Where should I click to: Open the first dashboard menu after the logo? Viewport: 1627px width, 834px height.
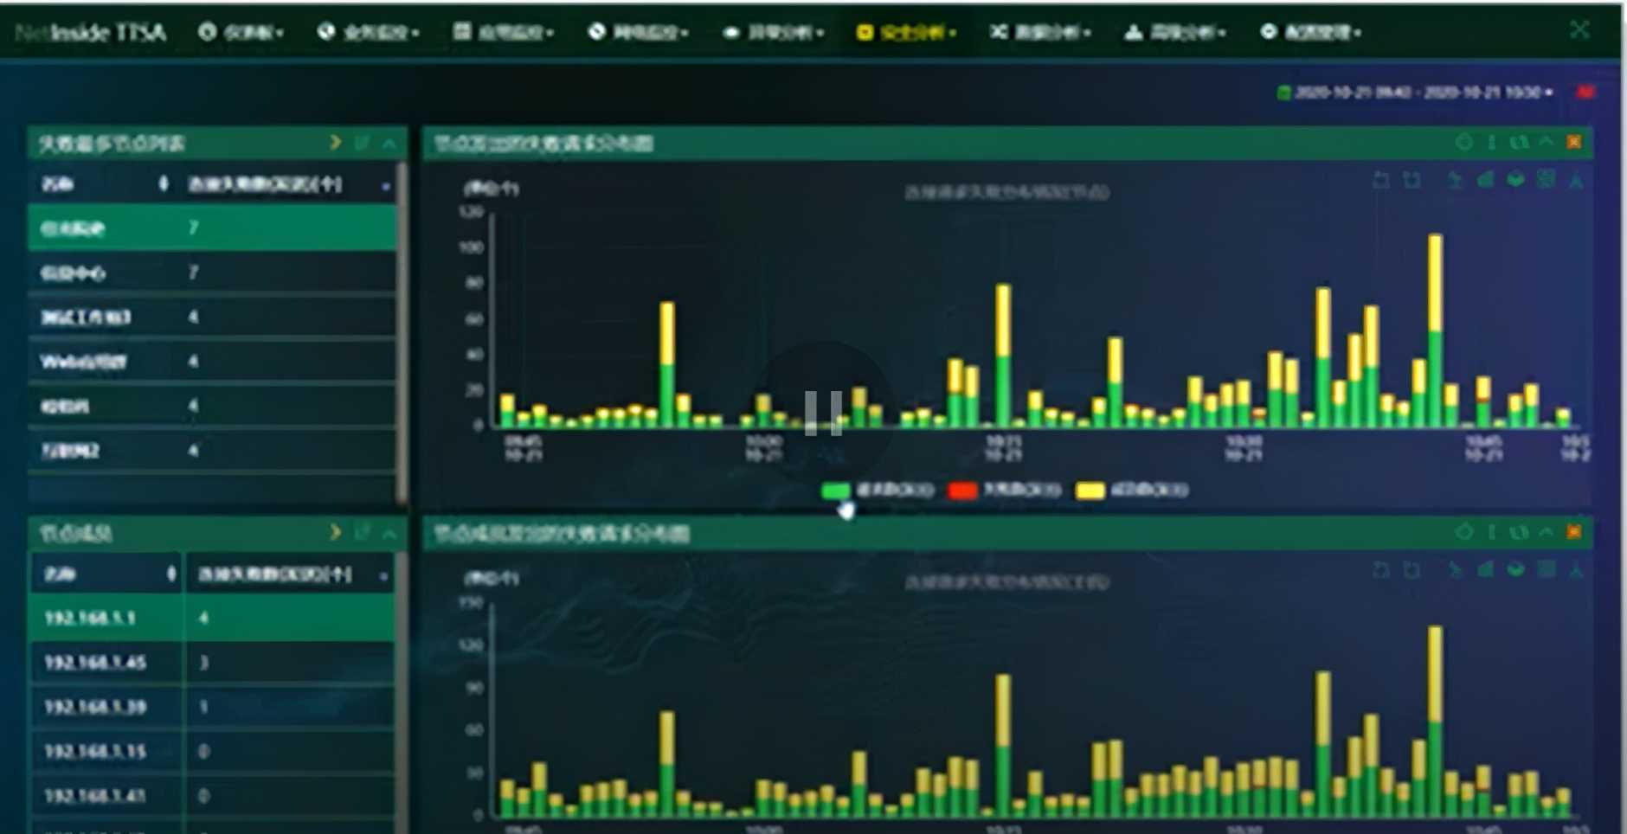coord(241,32)
